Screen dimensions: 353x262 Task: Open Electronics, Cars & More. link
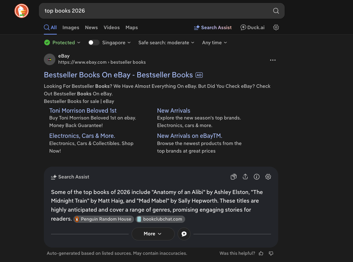tap(82, 136)
